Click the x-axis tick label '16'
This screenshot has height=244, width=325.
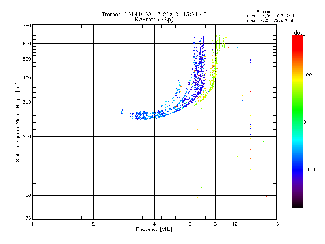[276, 224]
